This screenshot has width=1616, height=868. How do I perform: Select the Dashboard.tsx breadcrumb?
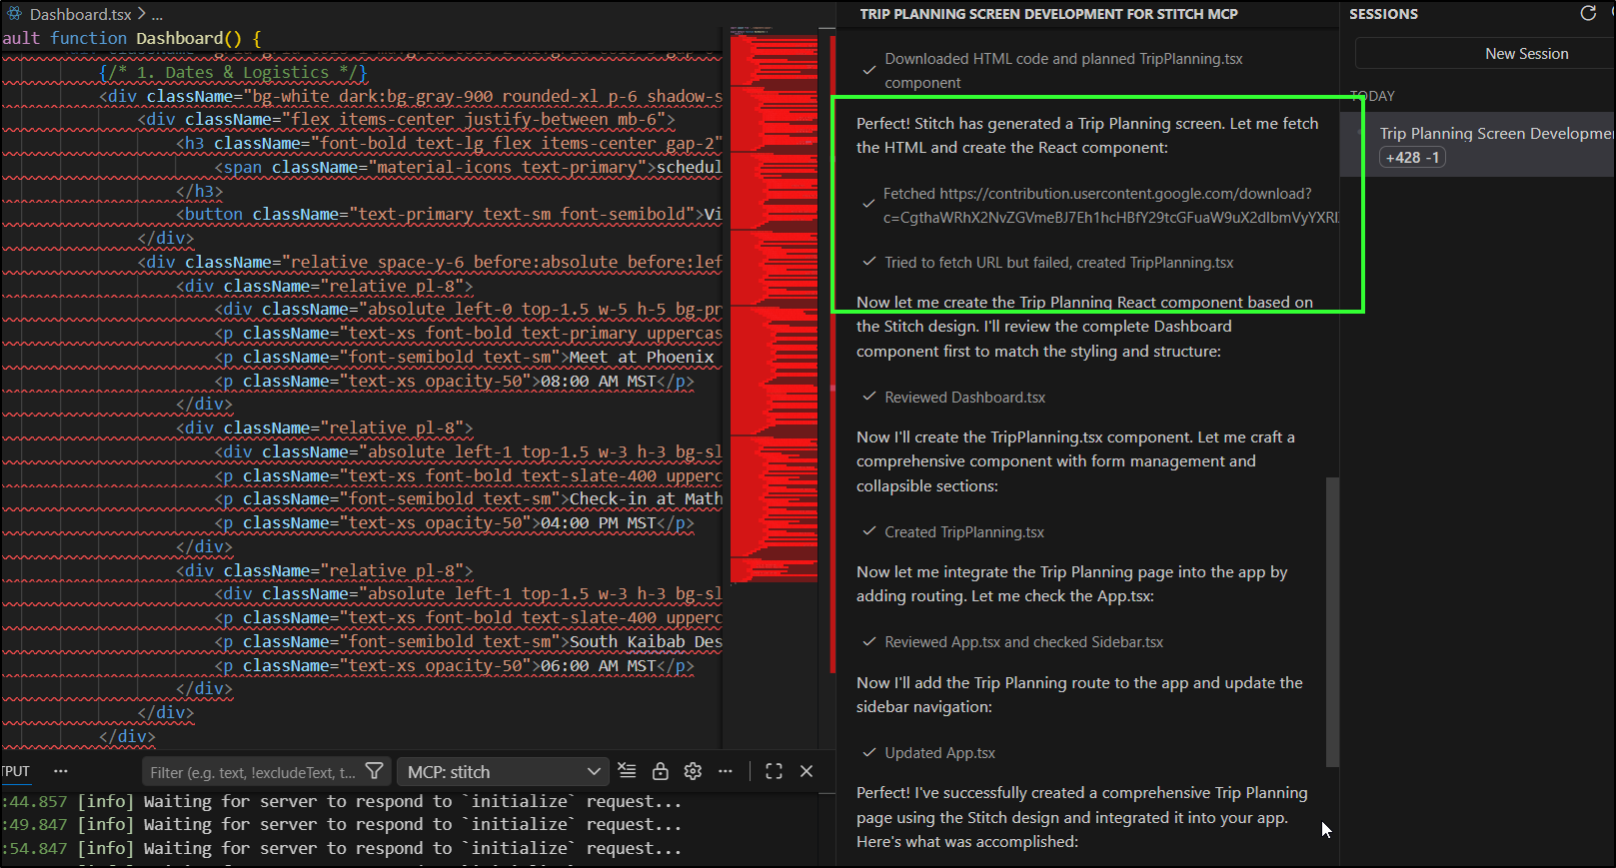[x=80, y=14]
